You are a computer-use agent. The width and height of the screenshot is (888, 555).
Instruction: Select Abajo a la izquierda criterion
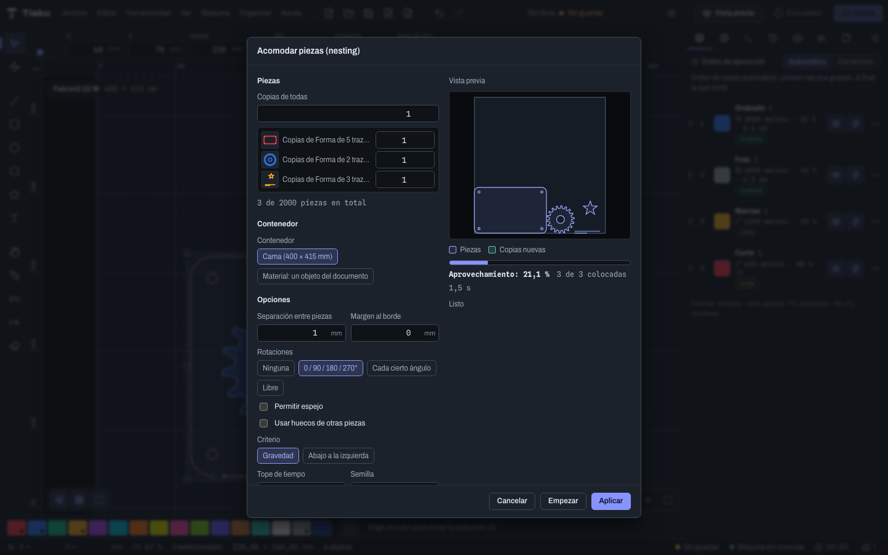pyautogui.click(x=339, y=456)
